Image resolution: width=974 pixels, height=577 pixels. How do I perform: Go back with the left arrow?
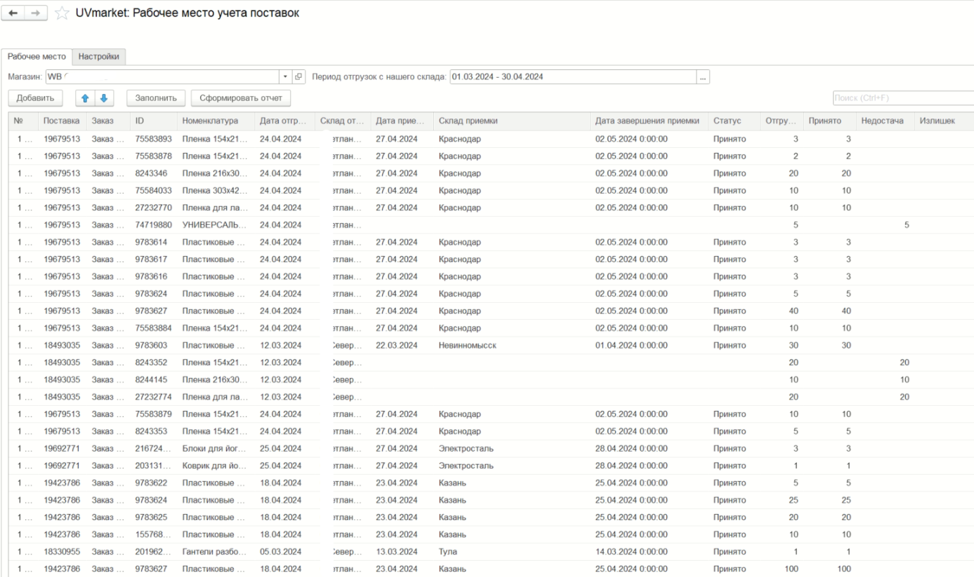(14, 16)
